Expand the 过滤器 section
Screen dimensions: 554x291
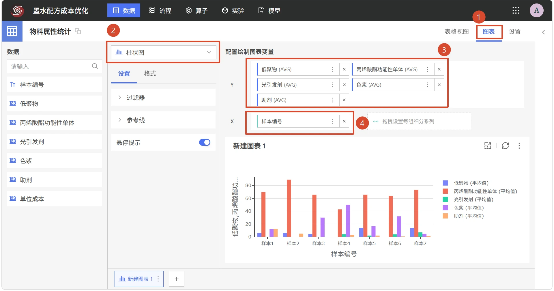163,98
